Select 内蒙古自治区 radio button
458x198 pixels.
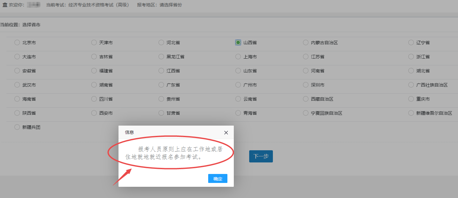pos(306,43)
